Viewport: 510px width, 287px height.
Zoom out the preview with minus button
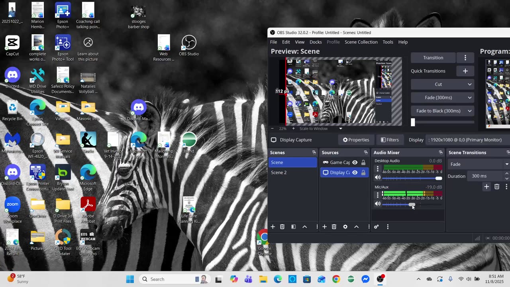coord(272,128)
